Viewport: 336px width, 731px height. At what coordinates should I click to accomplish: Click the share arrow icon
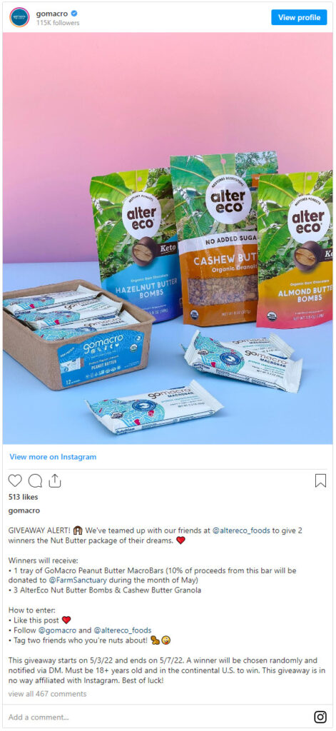[x=55, y=480]
